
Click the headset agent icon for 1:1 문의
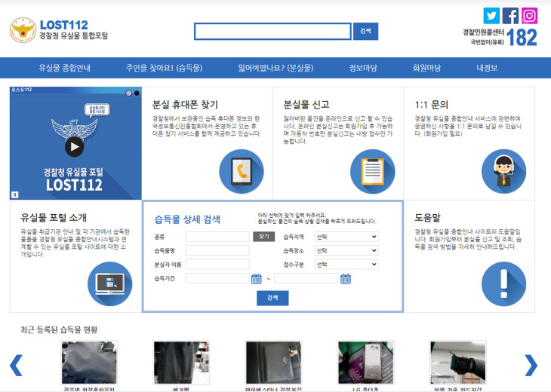tap(503, 171)
